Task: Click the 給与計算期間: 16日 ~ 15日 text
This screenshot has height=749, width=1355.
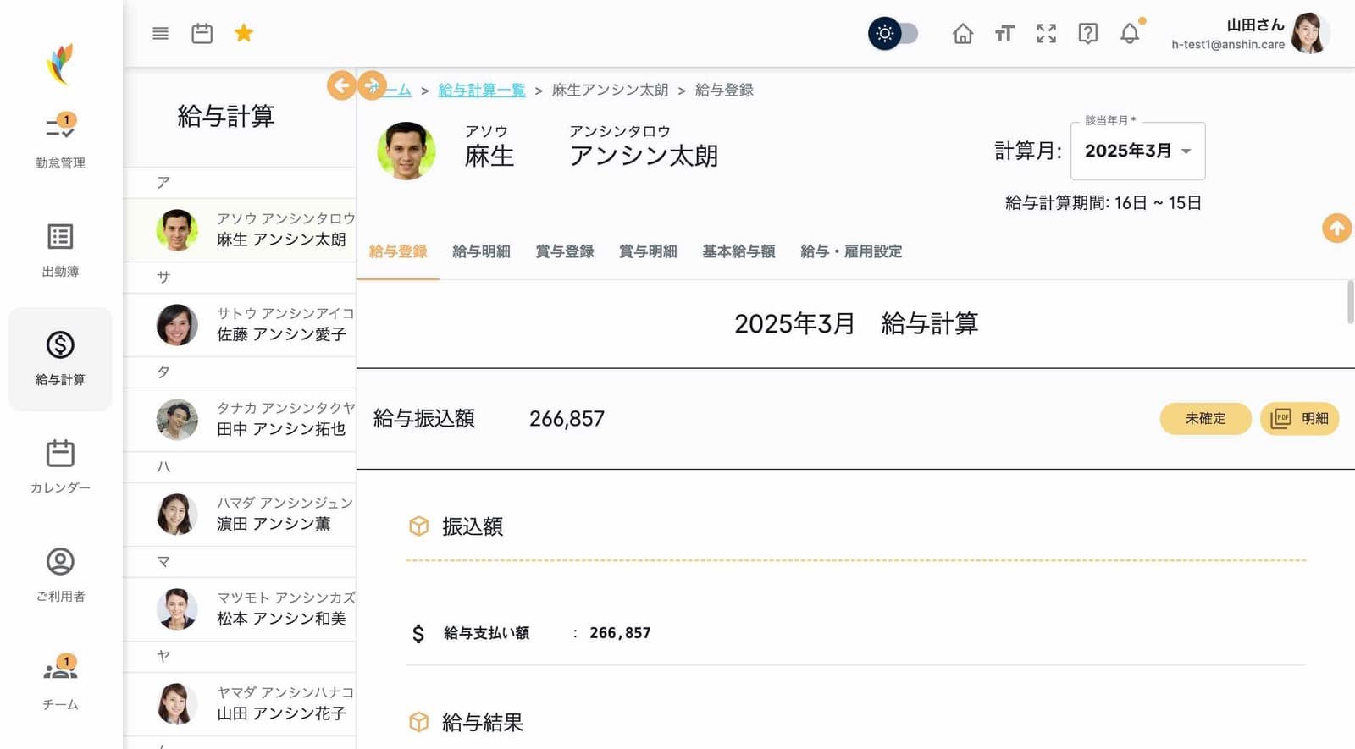Action: pyautogui.click(x=1103, y=203)
